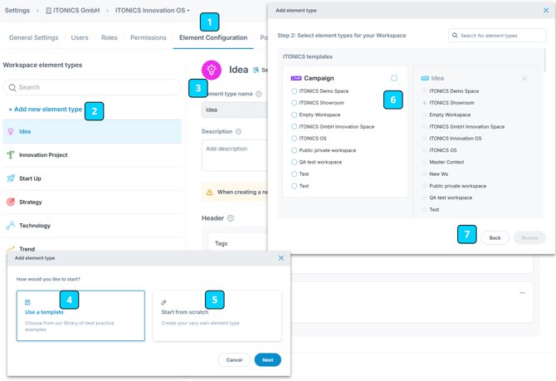The height and width of the screenshot is (381, 556).
Task: Choose the Use a template card
Action: (80, 315)
